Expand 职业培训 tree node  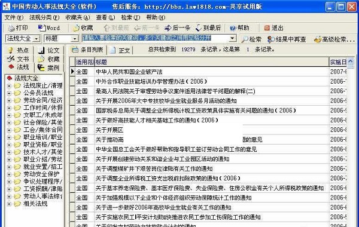click(9, 137)
